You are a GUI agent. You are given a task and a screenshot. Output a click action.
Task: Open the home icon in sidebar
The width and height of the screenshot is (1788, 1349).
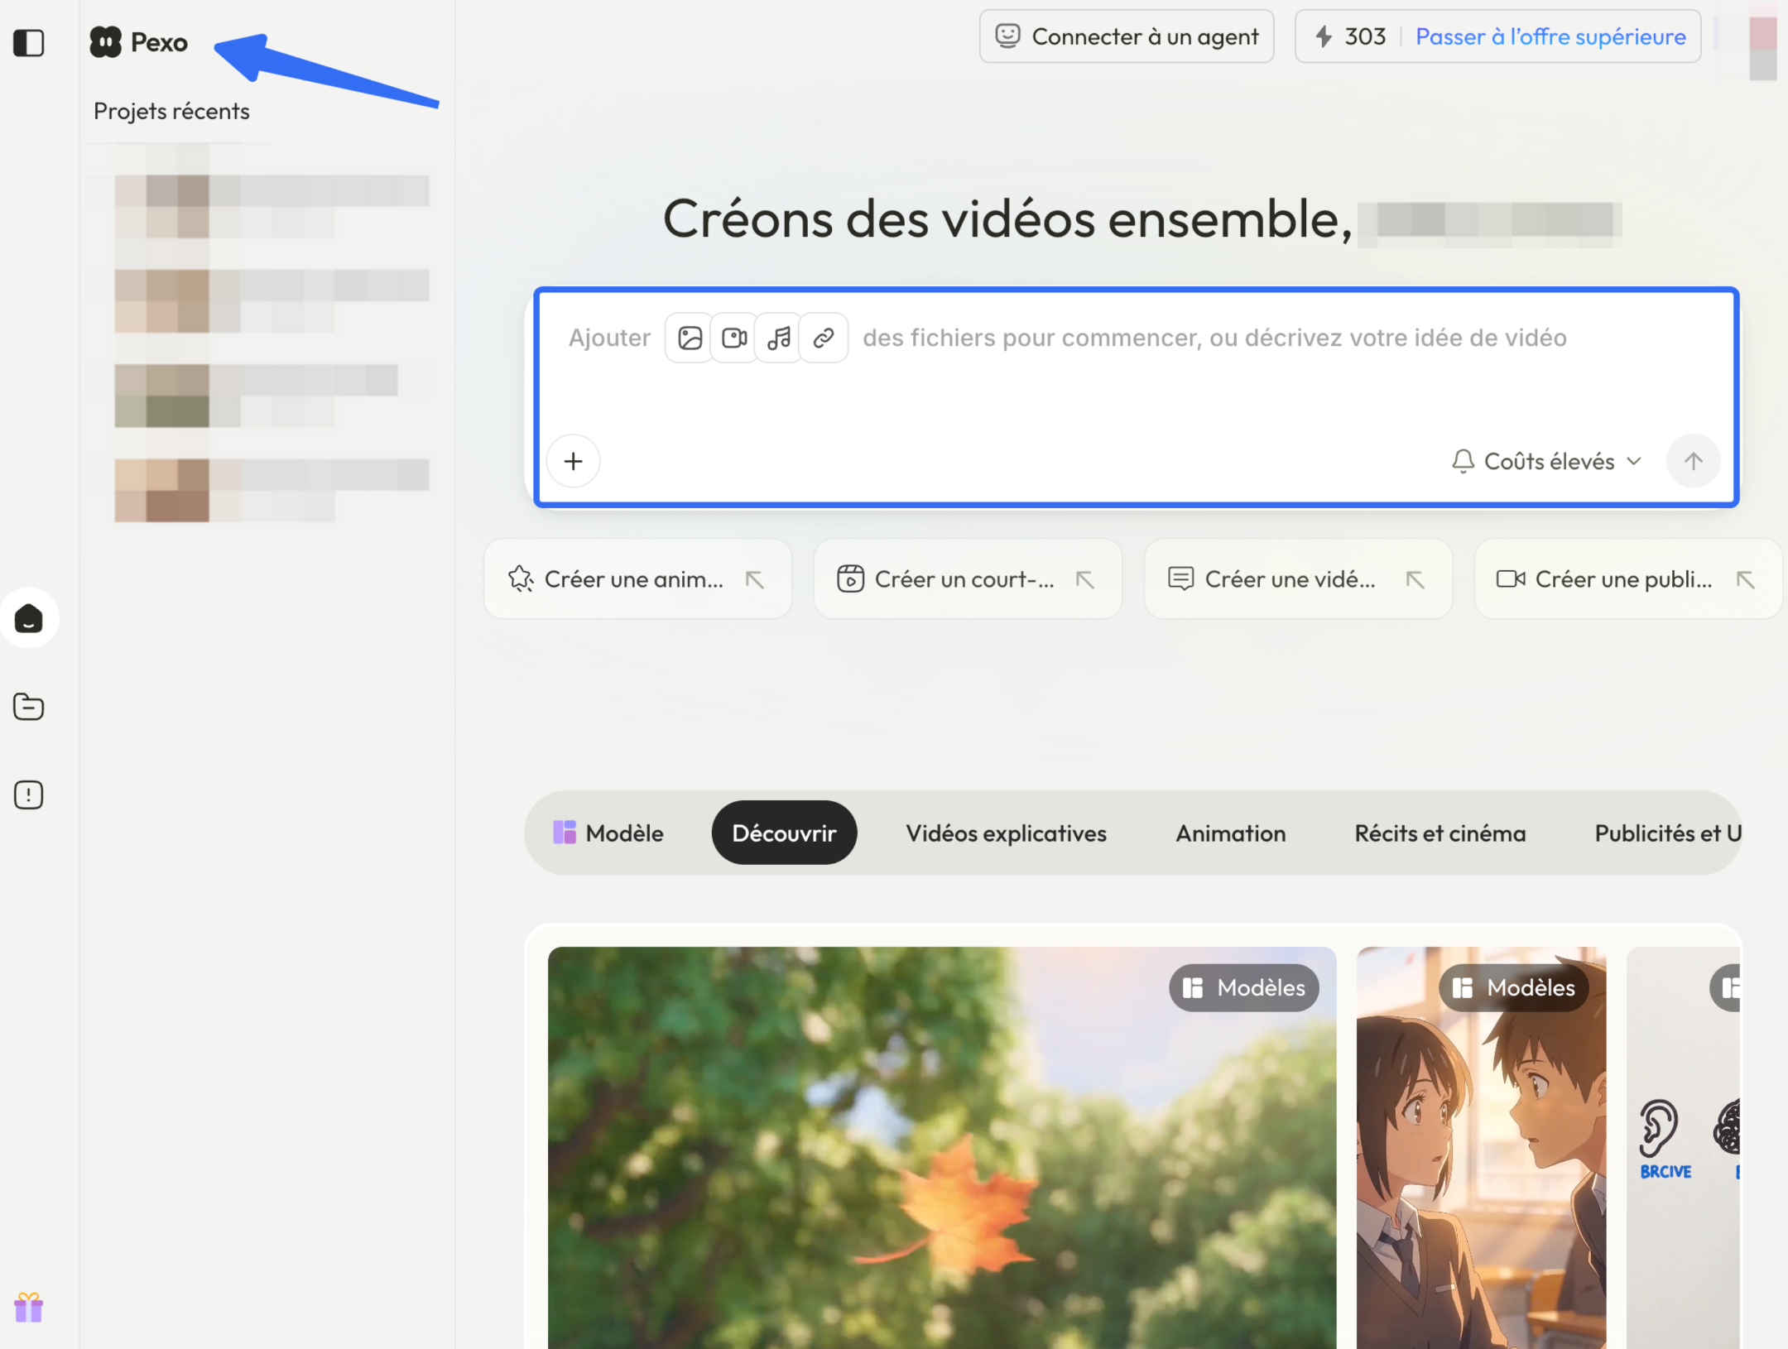click(29, 618)
